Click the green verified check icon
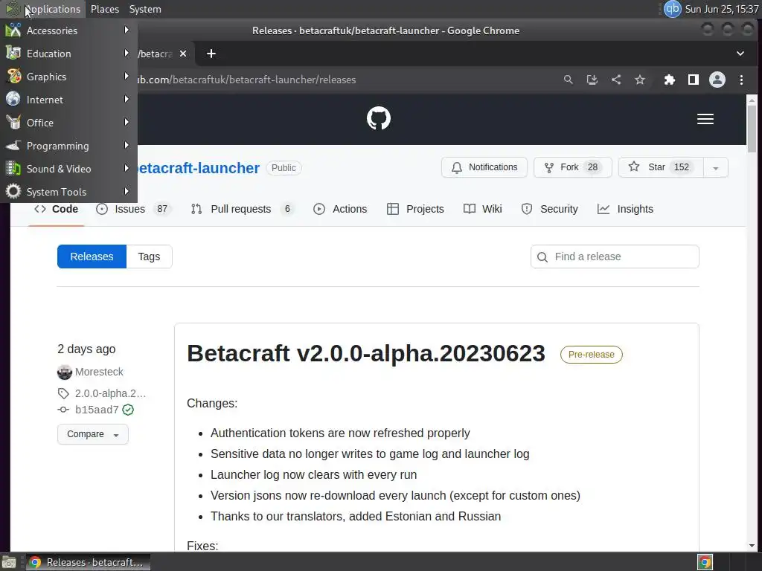Screen dimensions: 762x571 coord(128,410)
